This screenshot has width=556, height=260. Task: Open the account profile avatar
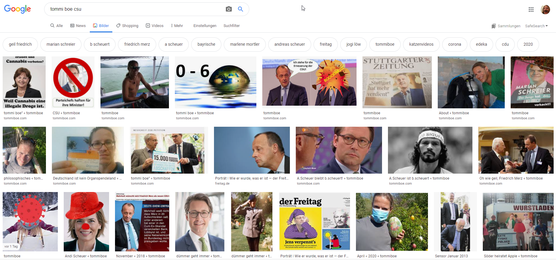click(545, 9)
